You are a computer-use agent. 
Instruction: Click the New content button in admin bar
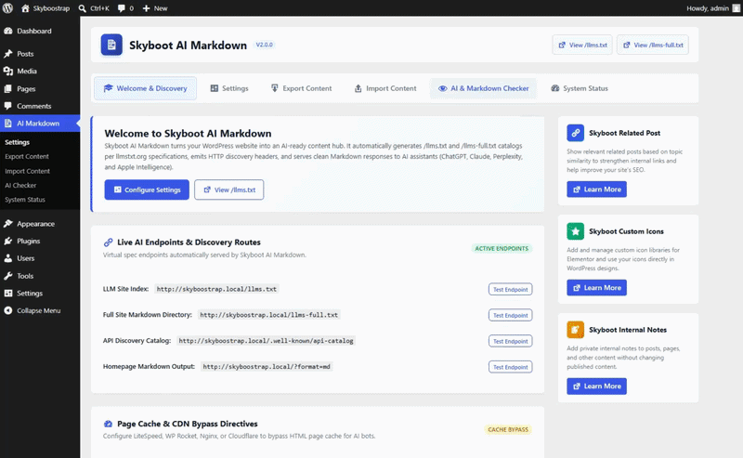pos(155,8)
